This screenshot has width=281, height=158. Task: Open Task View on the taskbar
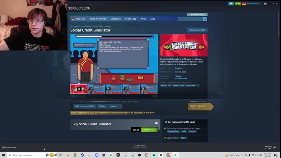point(61,155)
